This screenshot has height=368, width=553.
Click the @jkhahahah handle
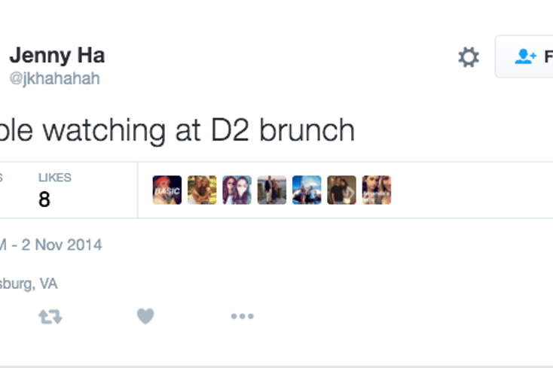(55, 78)
